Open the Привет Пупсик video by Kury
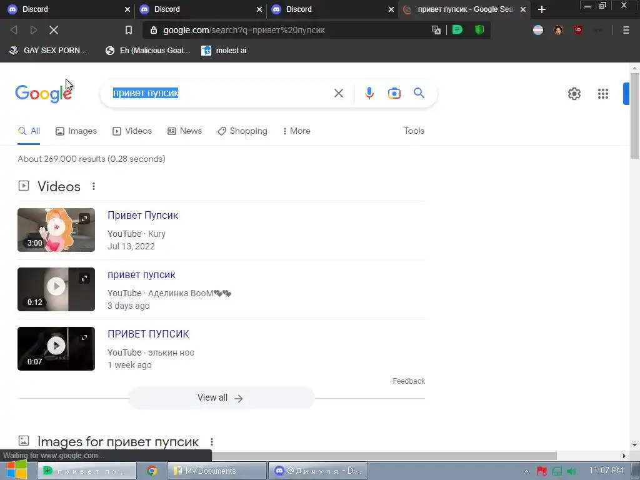Viewport: 640px width, 480px height. click(x=143, y=215)
